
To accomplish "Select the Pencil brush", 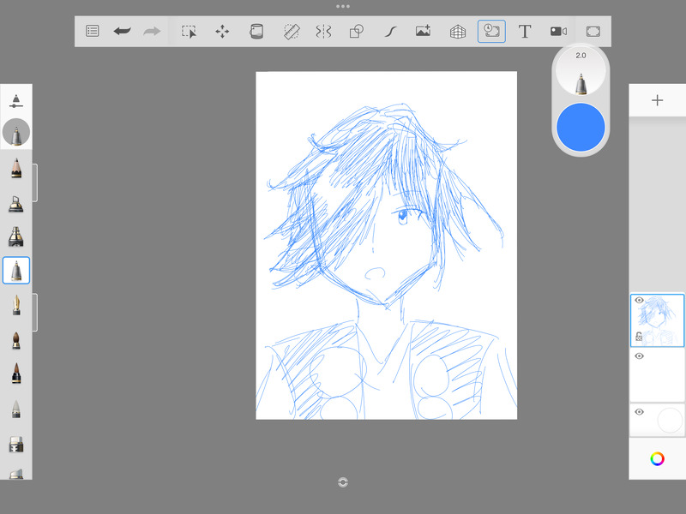I will [16, 168].
